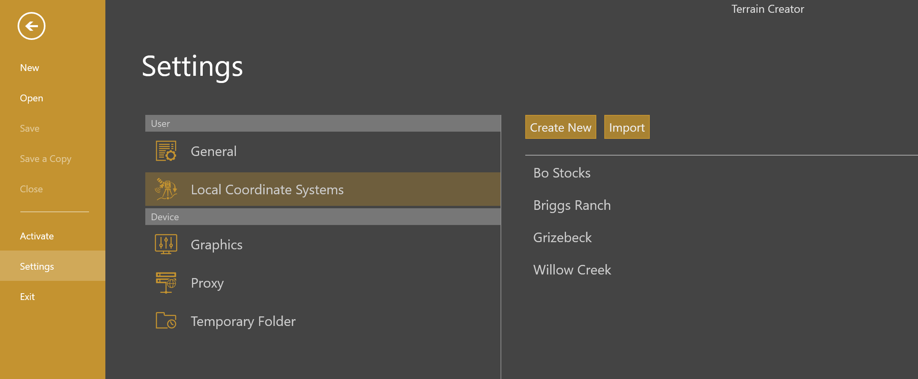918x379 pixels.
Task: Select the Grizebeck coordinate system
Action: [562, 237]
